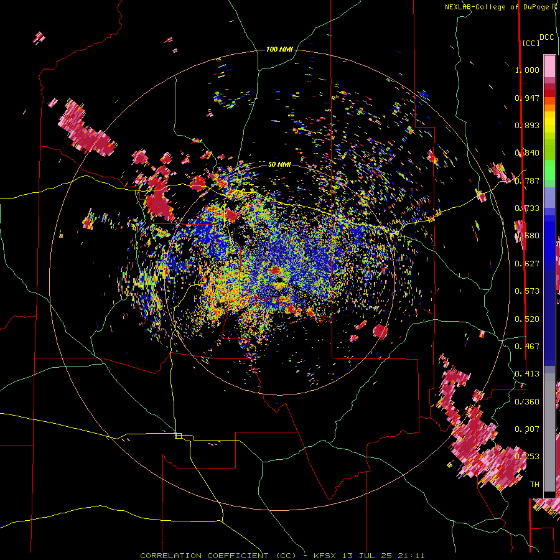Pick the bright green segment of the color bar
This screenshot has height=560, width=560.
(549, 170)
